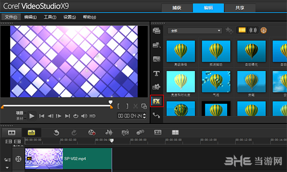The image size is (287, 172).
Task: Open the Graphics library icon
Action: coord(156,87)
